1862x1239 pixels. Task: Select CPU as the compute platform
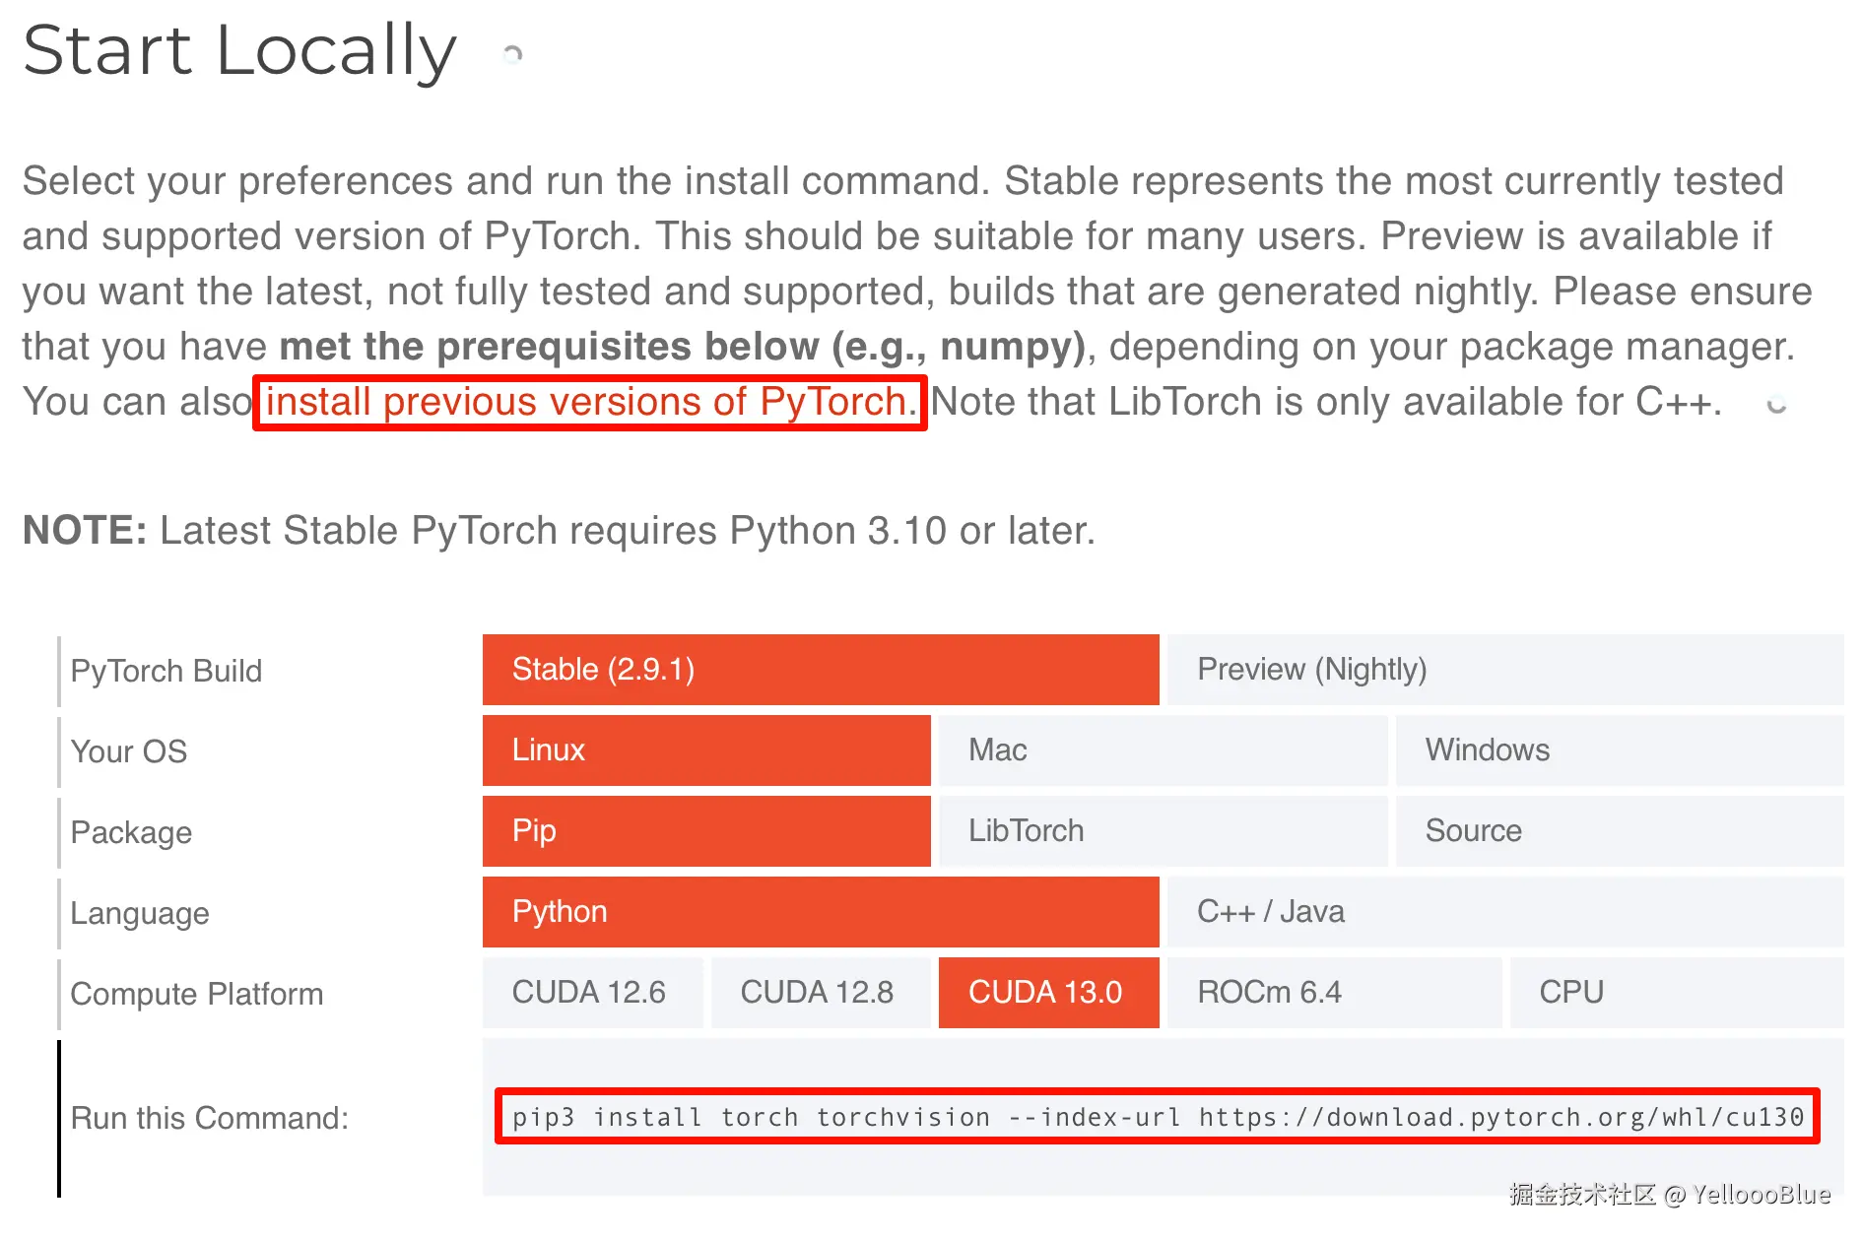tap(1676, 993)
